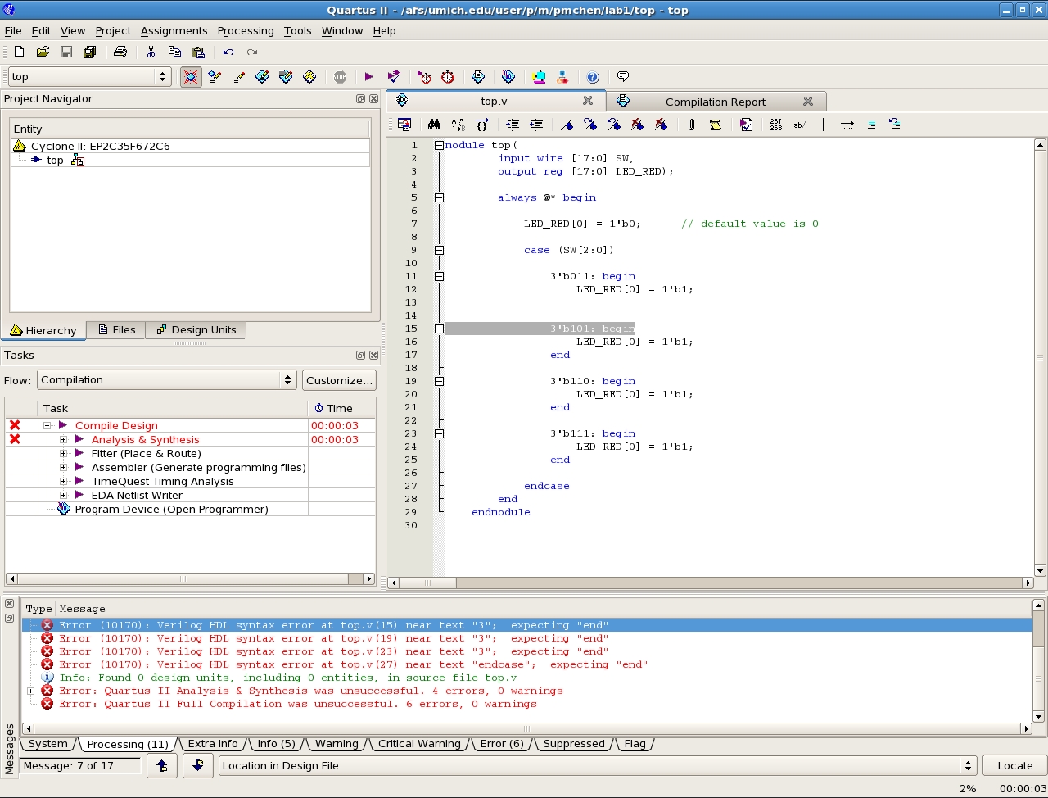Go to next message with down arrow button
This screenshot has width=1048, height=798.
click(x=197, y=765)
